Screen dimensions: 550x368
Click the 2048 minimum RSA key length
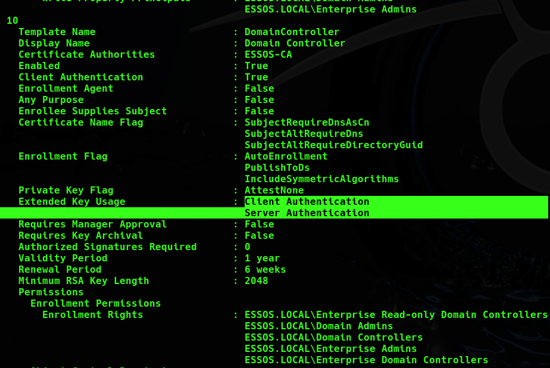(x=256, y=281)
